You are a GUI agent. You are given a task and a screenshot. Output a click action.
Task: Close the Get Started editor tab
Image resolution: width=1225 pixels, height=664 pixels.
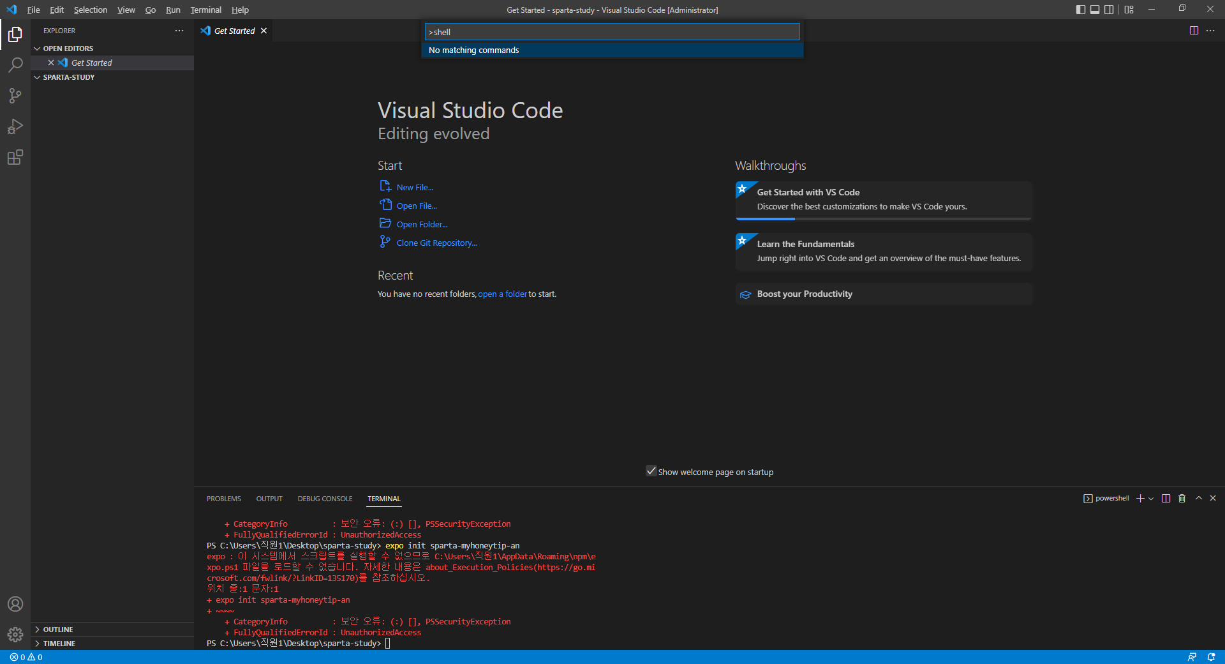pyautogui.click(x=264, y=31)
